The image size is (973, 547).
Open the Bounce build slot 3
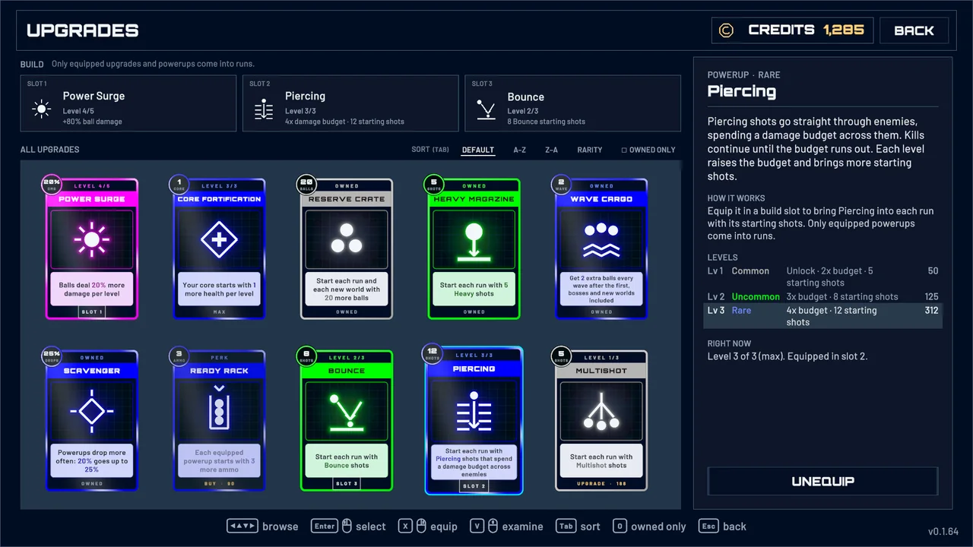tap(572, 103)
